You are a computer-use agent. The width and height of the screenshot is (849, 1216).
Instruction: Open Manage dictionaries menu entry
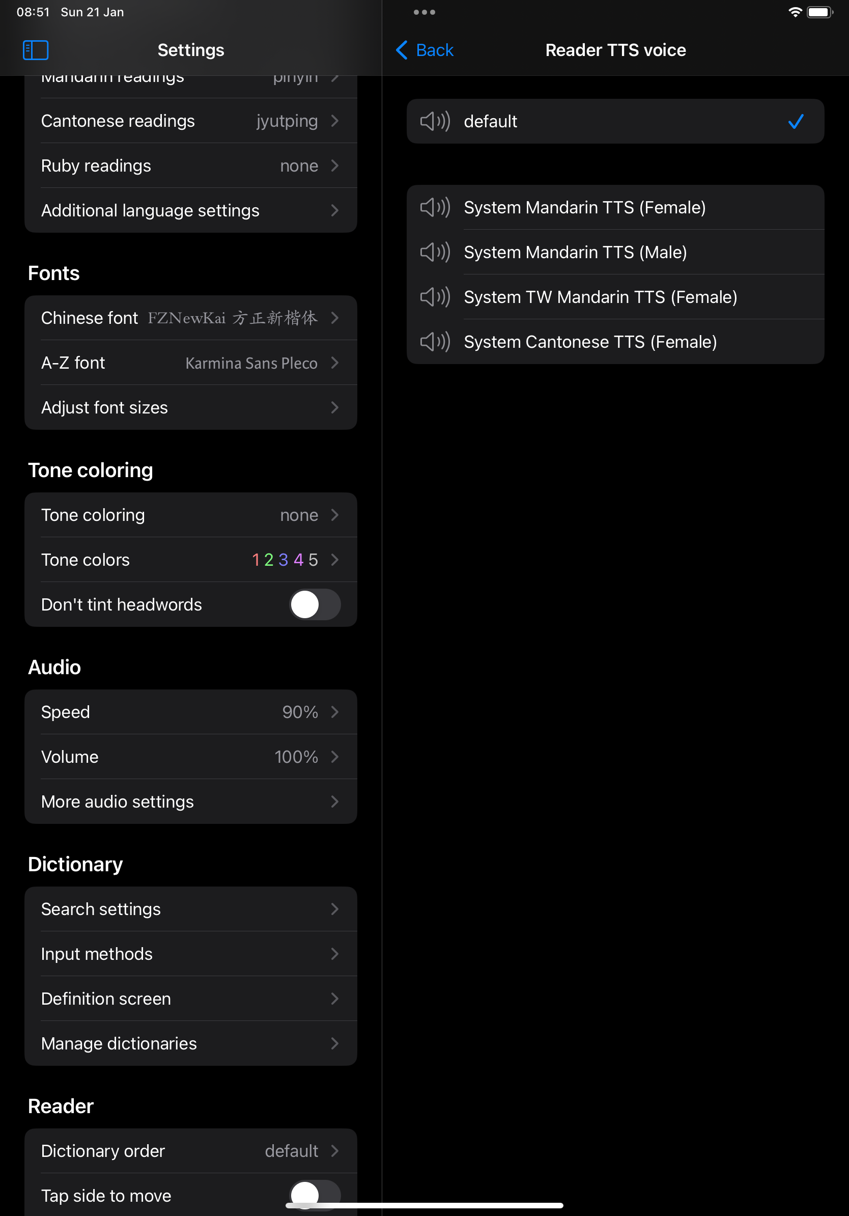click(x=190, y=1043)
